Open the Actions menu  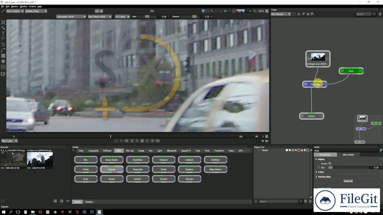(x=32, y=6)
